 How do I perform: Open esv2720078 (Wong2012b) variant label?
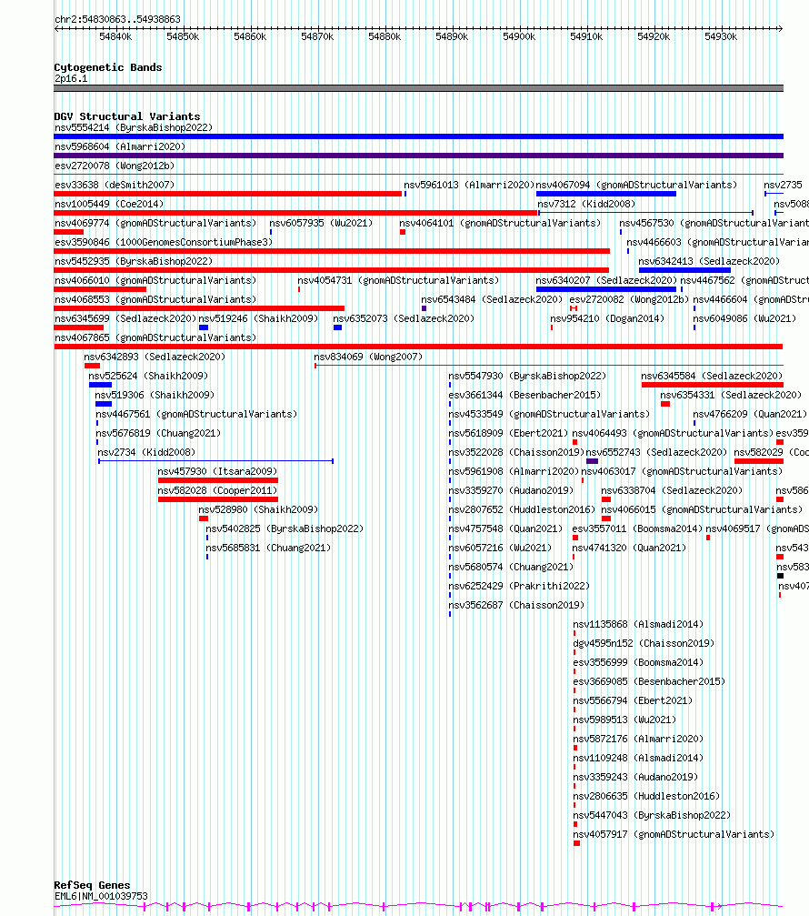click(115, 166)
